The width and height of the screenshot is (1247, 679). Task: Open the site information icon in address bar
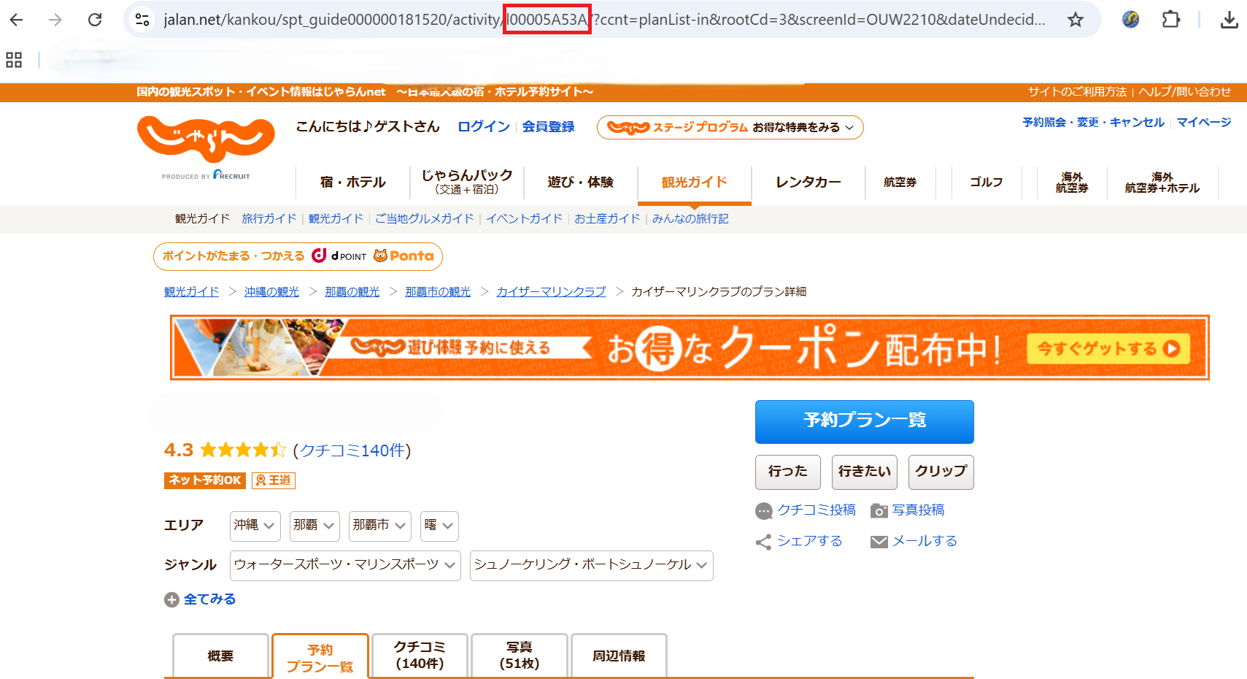tap(143, 20)
